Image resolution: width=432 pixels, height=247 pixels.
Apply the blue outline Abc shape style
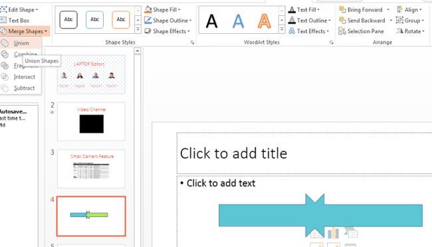94,19
